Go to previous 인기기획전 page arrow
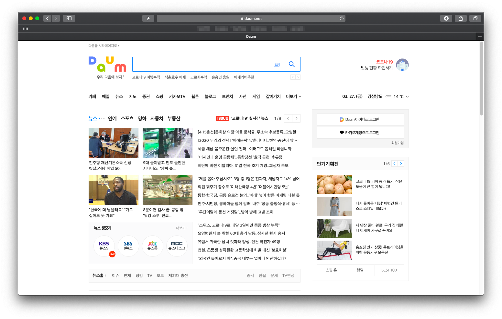This screenshot has width=502, height=319. point(394,164)
